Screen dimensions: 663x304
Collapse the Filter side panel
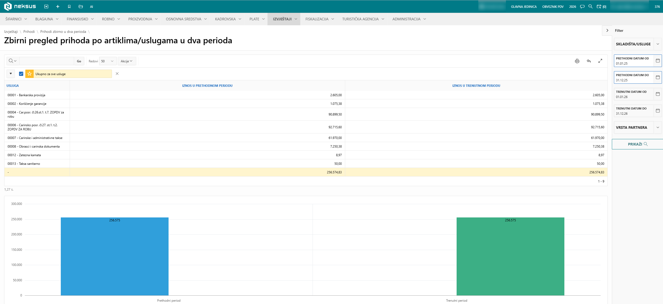coord(607,31)
